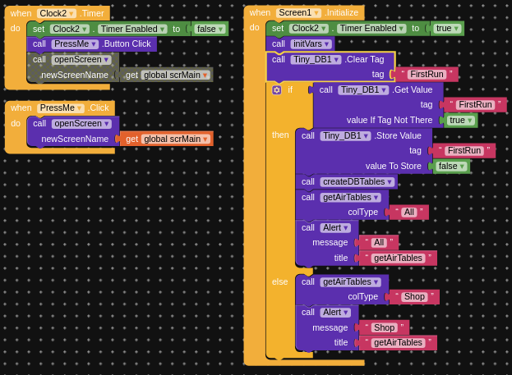
Task: Open Screen1 dropdown in the Initialize event header
Action: (298, 12)
